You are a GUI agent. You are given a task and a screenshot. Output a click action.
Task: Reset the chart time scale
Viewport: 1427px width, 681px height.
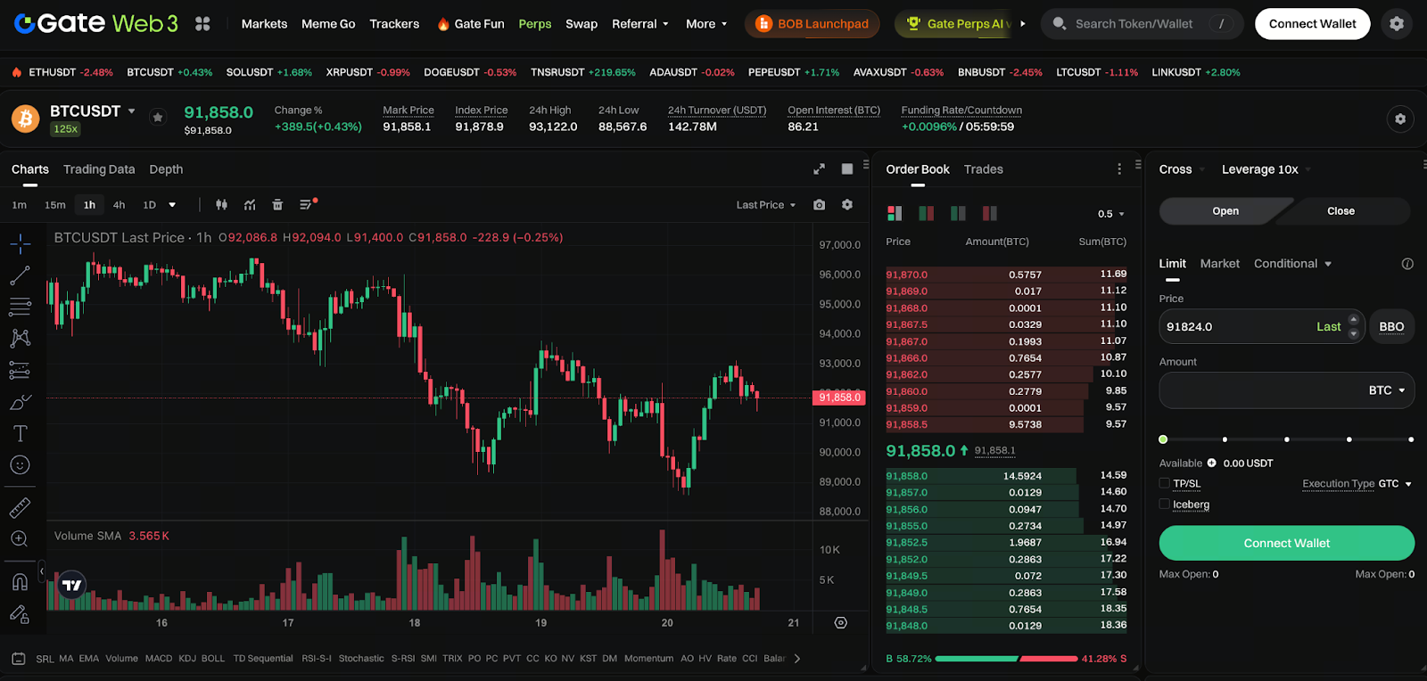click(x=840, y=623)
